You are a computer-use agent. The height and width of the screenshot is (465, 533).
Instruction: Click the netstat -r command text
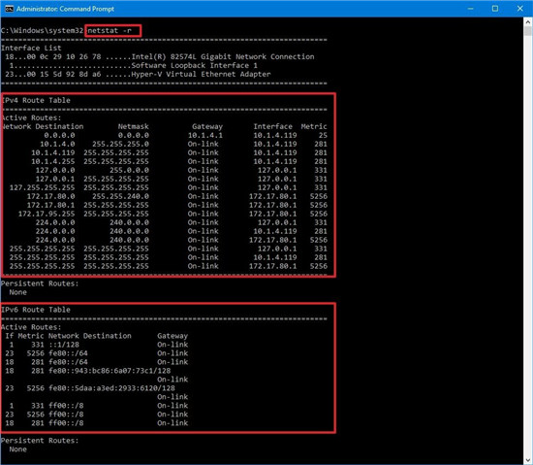[x=110, y=31]
